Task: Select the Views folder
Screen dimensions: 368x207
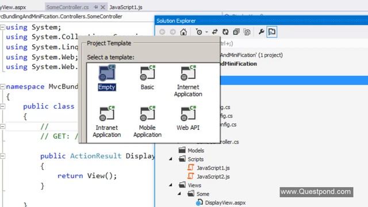Action: pos(194,185)
